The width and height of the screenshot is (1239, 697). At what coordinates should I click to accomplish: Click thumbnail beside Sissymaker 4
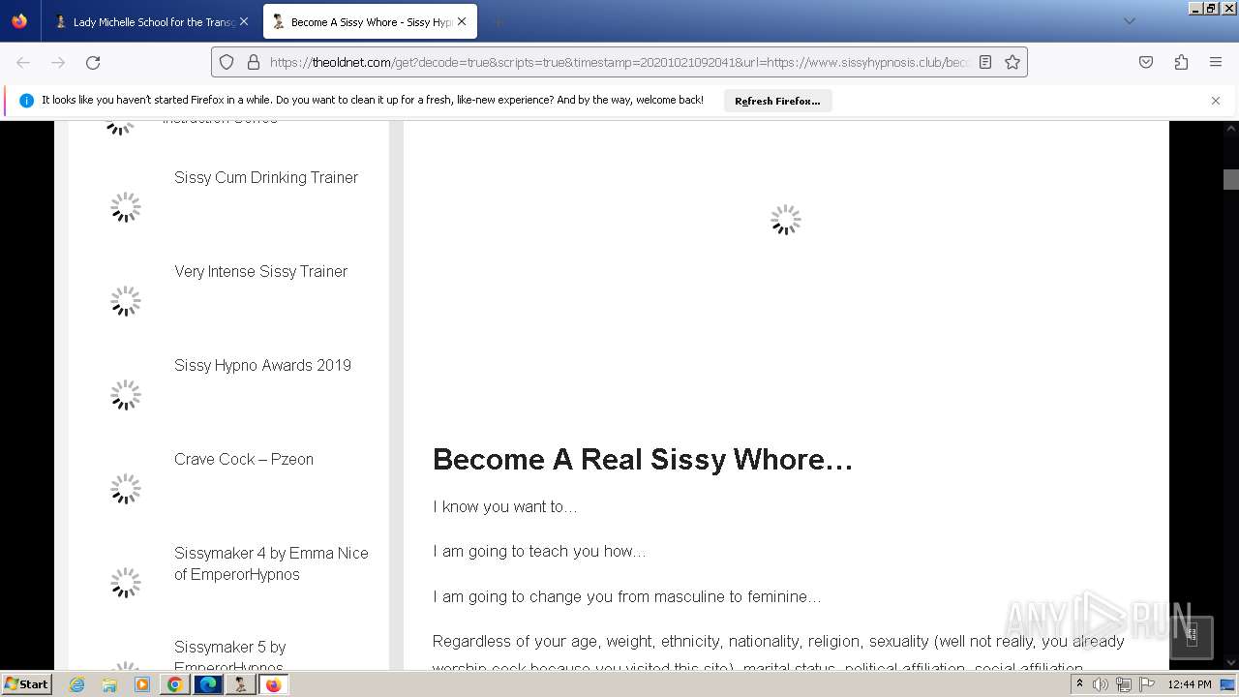pos(125,583)
